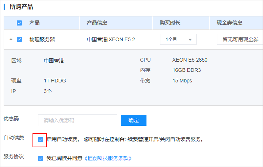Screen dimensions: 263x167
Task: Click the 中国香港|XEON E5 2... product info cell
Action: coord(113,39)
